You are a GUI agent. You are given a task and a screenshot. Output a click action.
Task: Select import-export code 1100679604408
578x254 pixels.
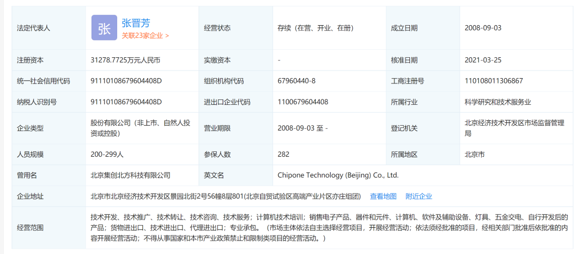pyautogui.click(x=302, y=102)
